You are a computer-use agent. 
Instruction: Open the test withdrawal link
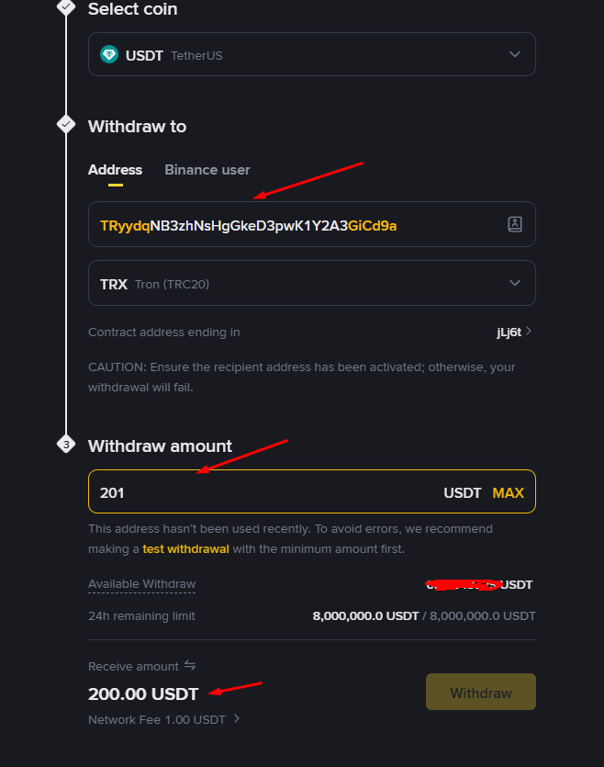pyautogui.click(x=185, y=548)
